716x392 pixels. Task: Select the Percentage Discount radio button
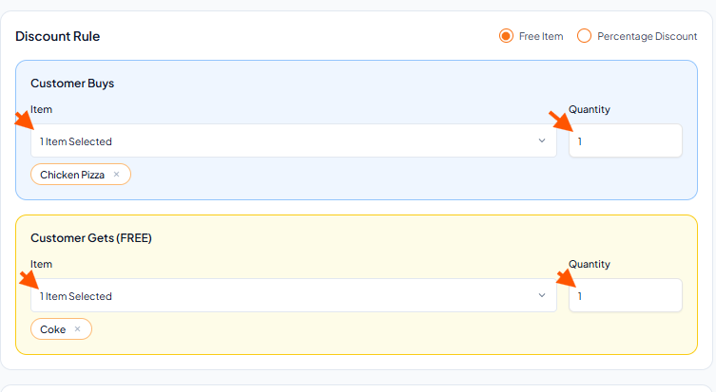[584, 36]
